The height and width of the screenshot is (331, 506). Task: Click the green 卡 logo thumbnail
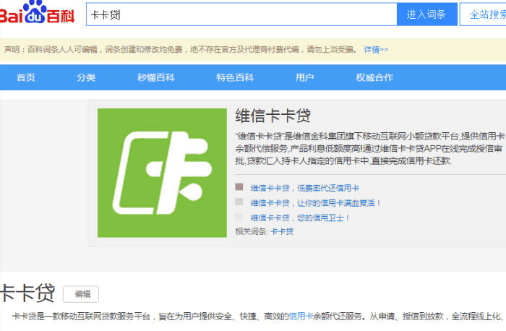point(163,173)
